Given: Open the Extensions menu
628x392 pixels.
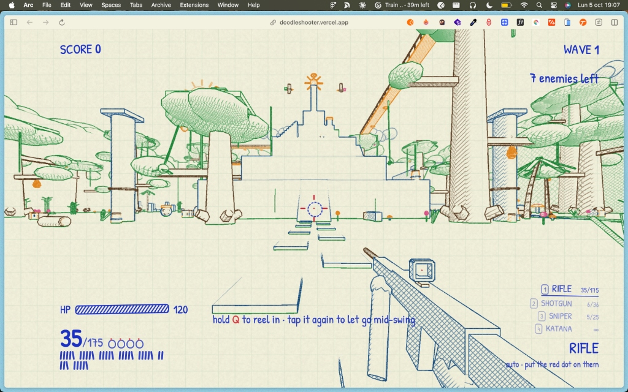Looking at the screenshot, I should (194, 5).
